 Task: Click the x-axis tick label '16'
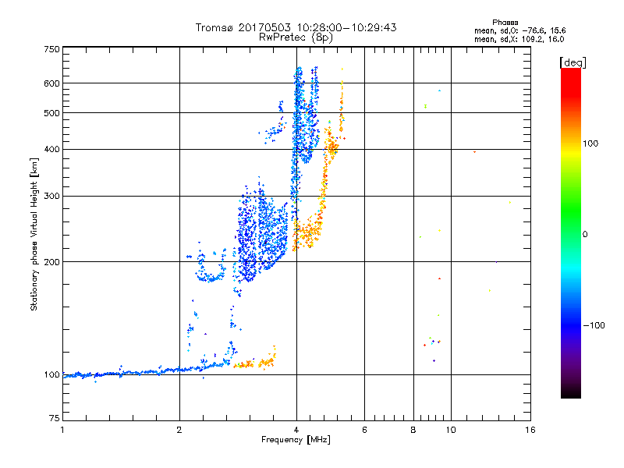click(x=530, y=430)
